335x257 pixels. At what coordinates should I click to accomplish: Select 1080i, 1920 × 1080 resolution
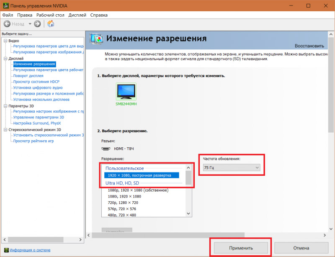click(124, 196)
